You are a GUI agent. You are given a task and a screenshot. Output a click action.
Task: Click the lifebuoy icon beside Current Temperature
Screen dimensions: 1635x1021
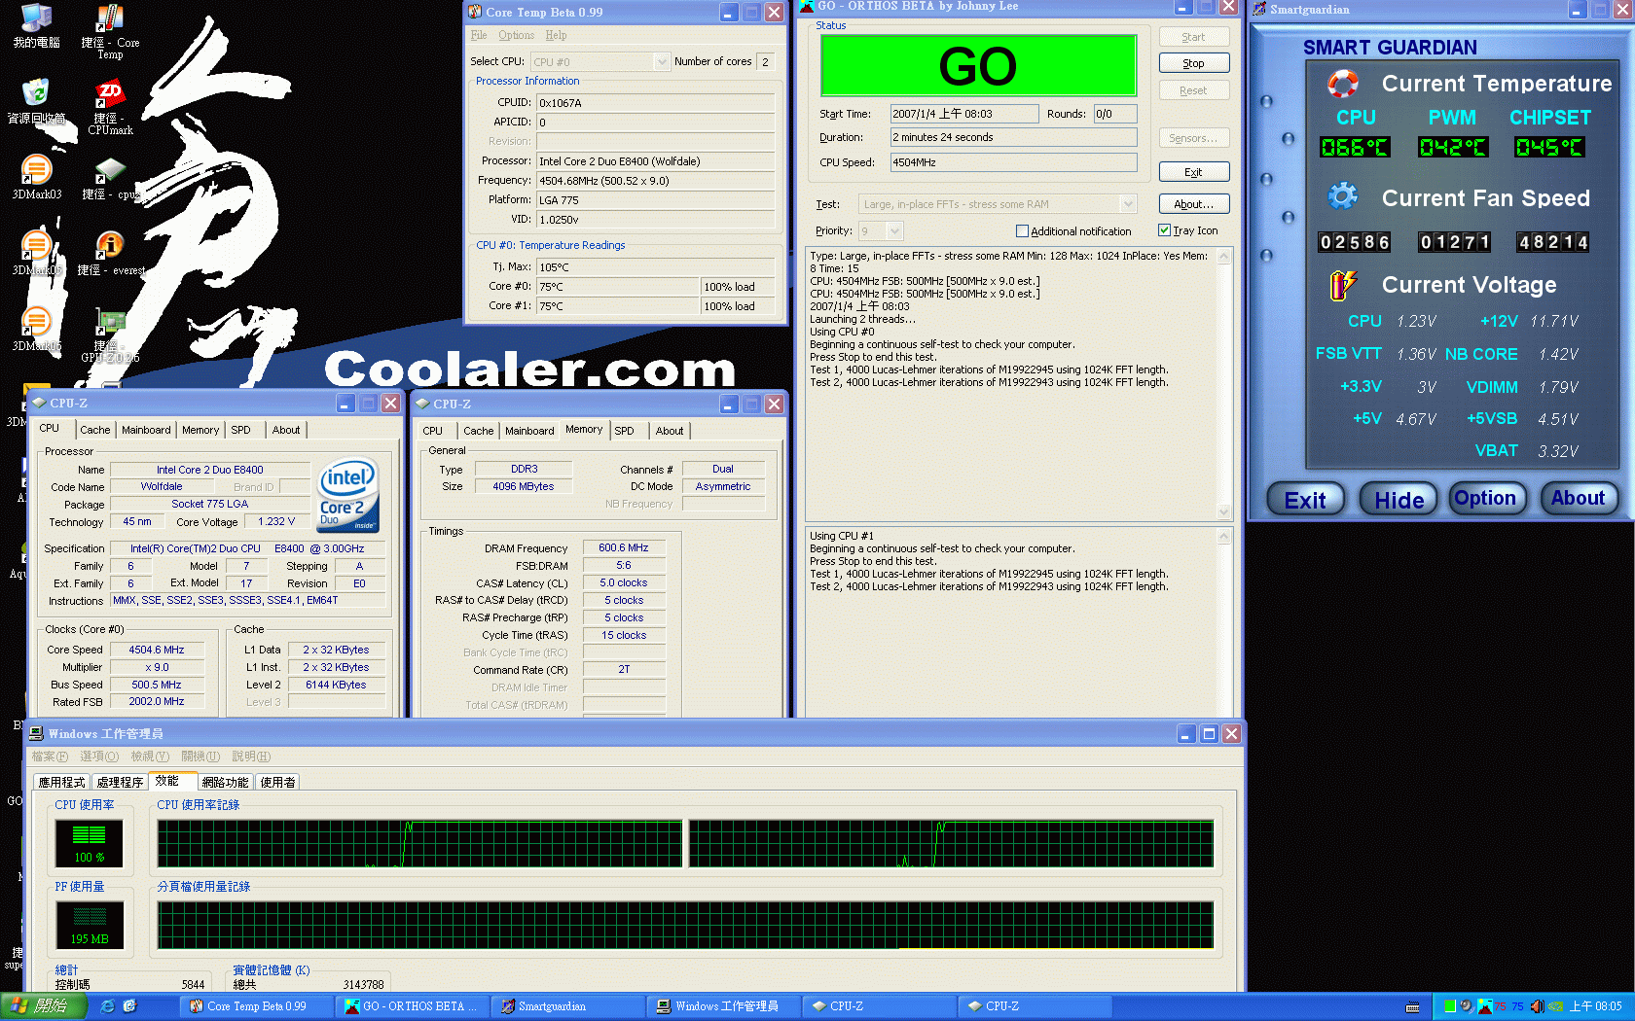click(x=1343, y=84)
